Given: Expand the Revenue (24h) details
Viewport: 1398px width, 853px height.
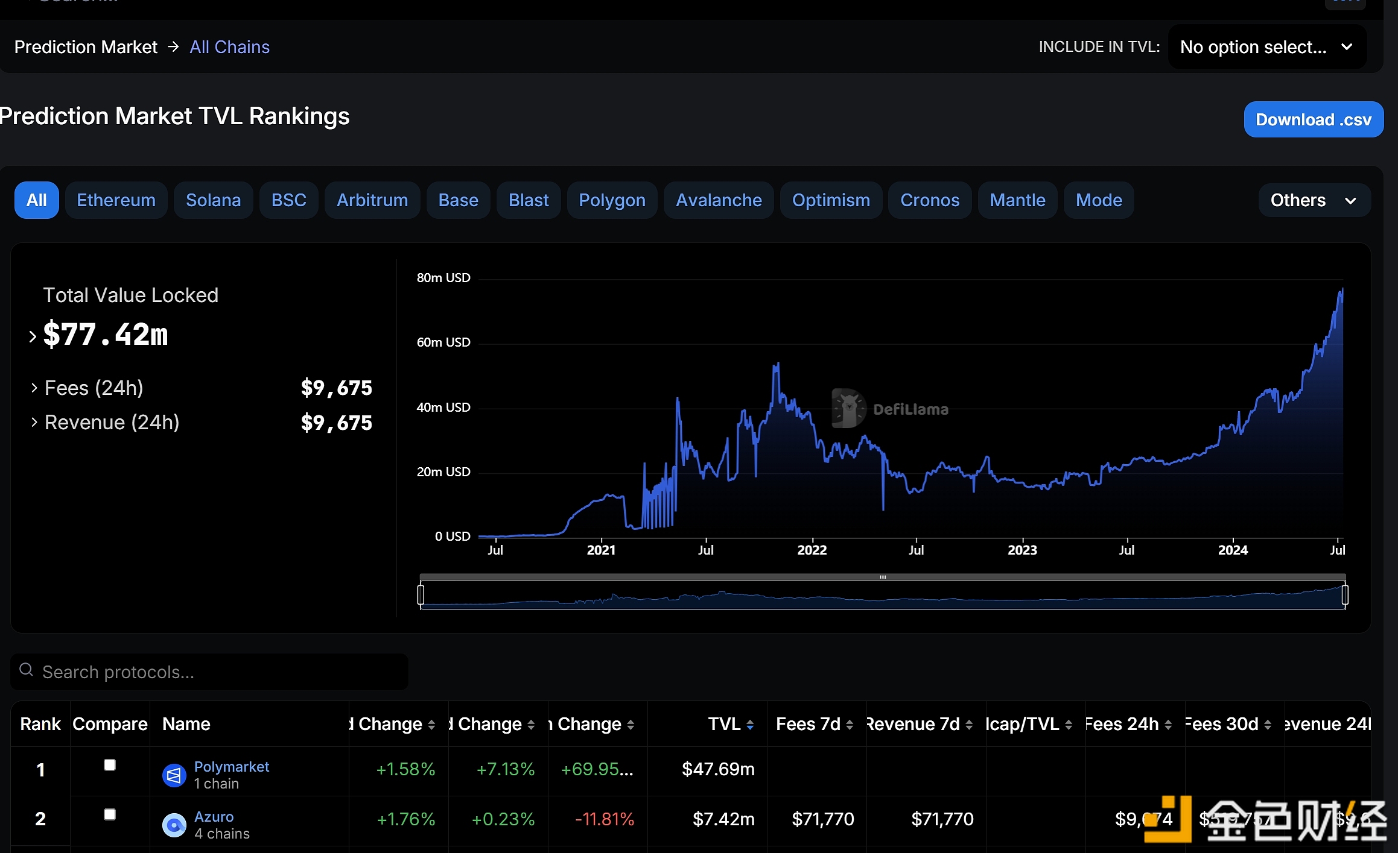Looking at the screenshot, I should 34,422.
